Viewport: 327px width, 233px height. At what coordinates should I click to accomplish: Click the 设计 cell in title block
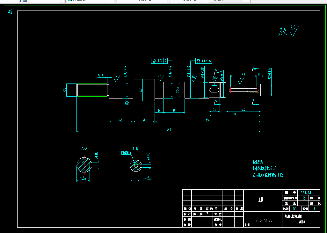click(187, 214)
